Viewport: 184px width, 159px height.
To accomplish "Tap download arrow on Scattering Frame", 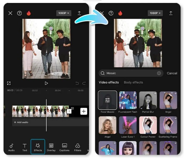I will [x=175, y=118].
